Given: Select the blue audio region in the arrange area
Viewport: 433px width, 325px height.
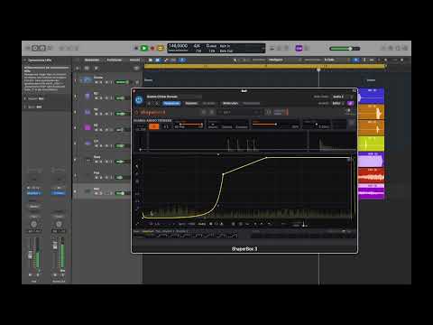Looking at the screenshot, I should coord(371,96).
